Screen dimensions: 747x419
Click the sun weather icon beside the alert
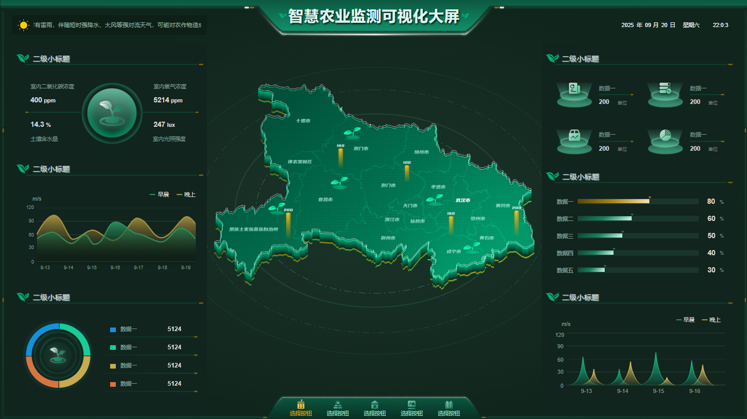(x=23, y=25)
